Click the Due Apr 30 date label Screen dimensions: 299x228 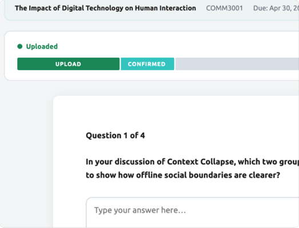[276, 8]
